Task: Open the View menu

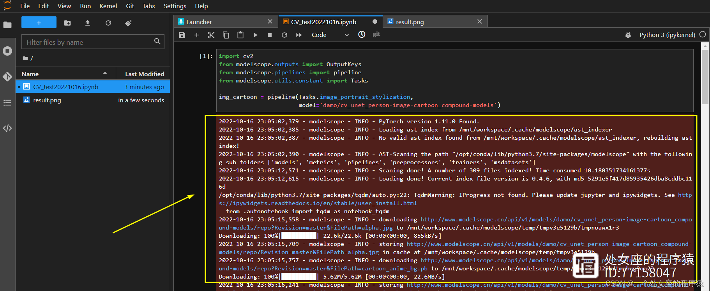Action: point(64,6)
